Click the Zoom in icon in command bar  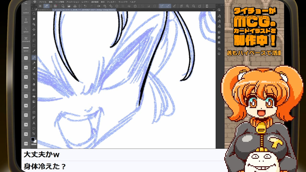click(x=187, y=6)
